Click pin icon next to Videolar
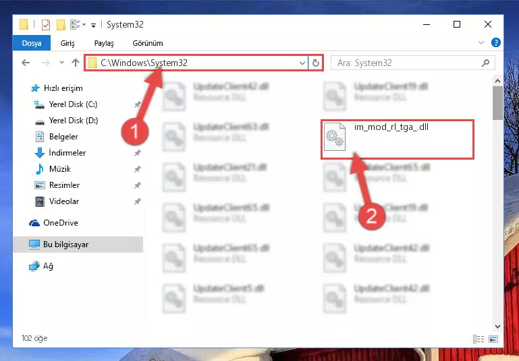This screenshot has width=519, height=361. [137, 201]
